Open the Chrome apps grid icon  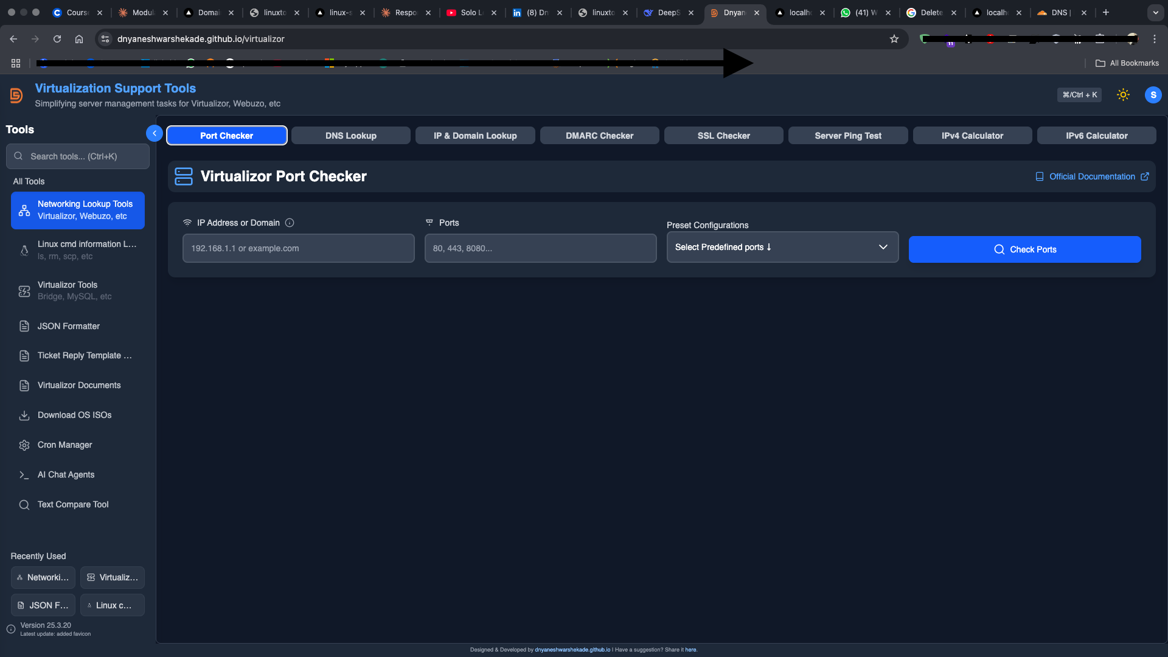click(x=16, y=63)
